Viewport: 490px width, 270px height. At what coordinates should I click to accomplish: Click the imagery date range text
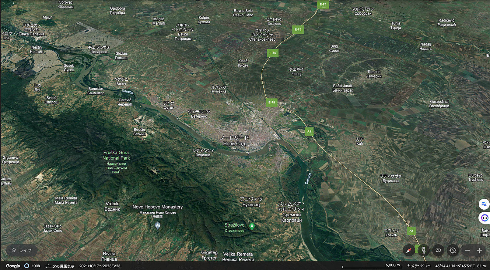[100, 266]
